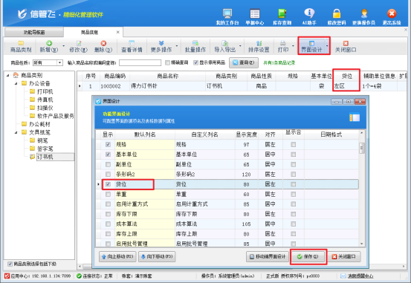Open the 打印 dropdown arrow
This screenshot has width=411, height=283.
point(293,46)
